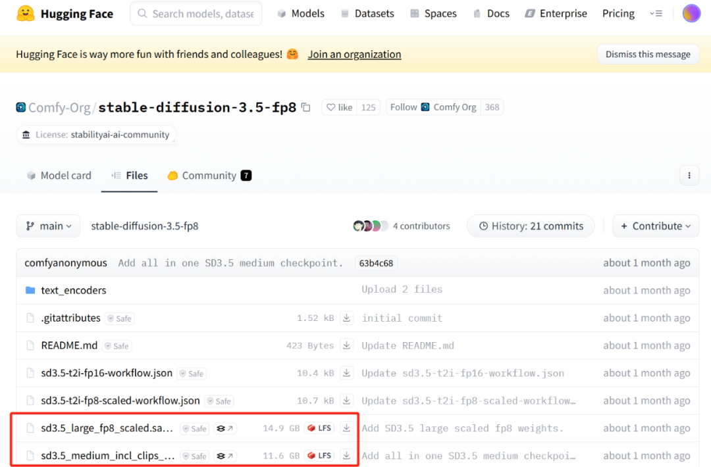The height and width of the screenshot is (467, 711).
Task: Expand the Contribute dropdown
Action: 656,226
